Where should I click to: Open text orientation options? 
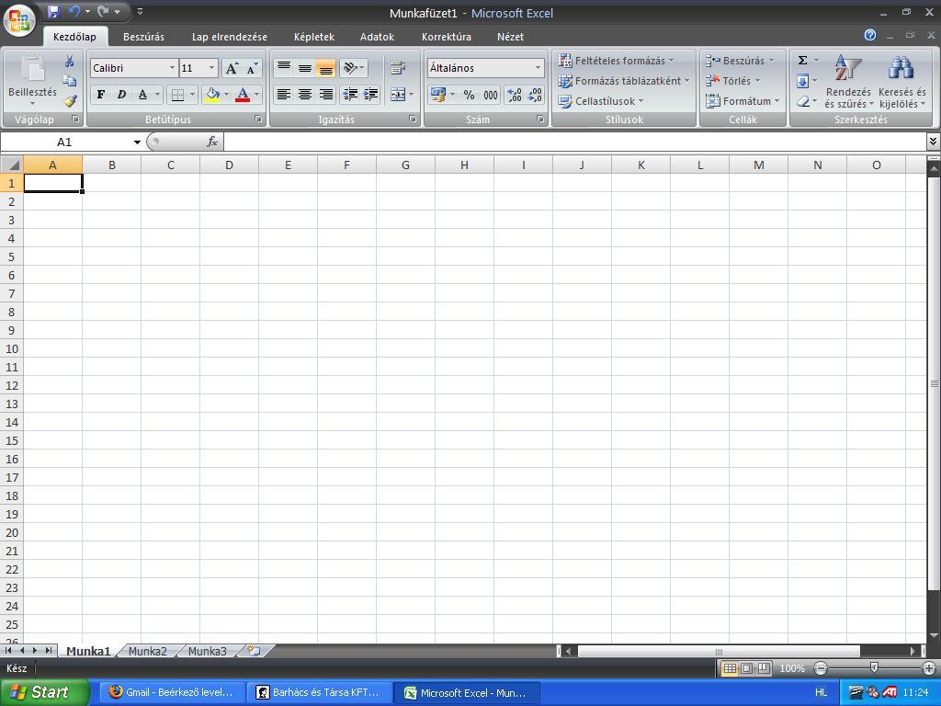click(x=354, y=68)
